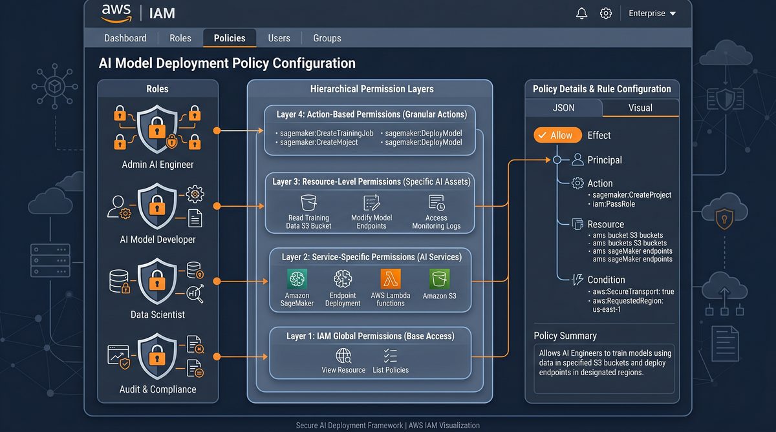This screenshot has height=432, width=776.
Task: Expand the Principal tree node
Action: (x=557, y=159)
